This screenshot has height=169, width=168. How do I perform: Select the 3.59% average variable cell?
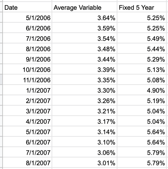click(84, 28)
